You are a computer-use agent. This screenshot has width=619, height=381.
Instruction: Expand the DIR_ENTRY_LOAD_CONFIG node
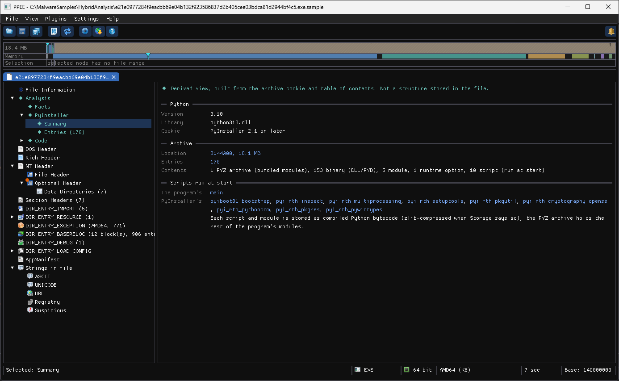[x=13, y=251]
